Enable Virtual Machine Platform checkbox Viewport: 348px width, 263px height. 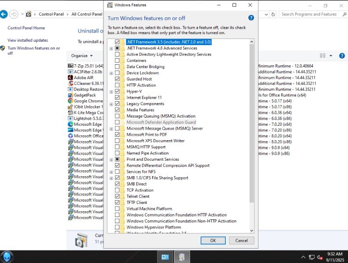117,209
